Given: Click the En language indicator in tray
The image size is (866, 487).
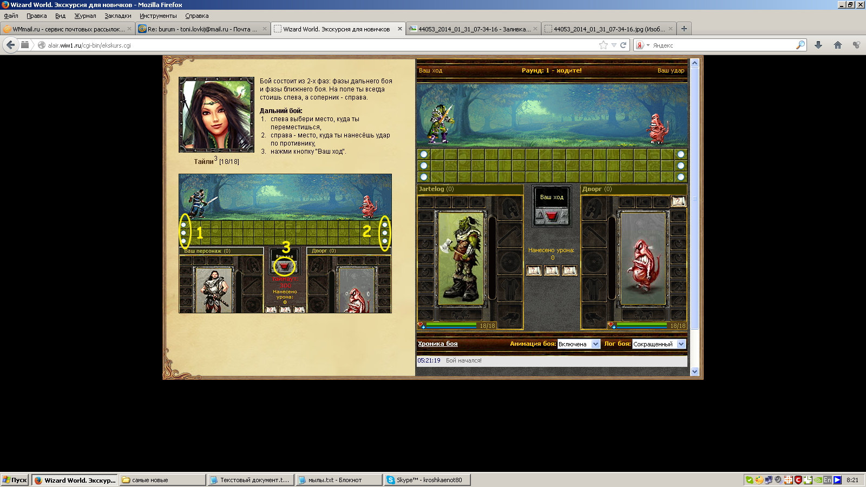Looking at the screenshot, I should click(828, 480).
